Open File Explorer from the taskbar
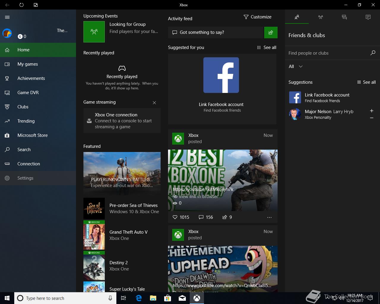380x304 pixels. point(153,298)
